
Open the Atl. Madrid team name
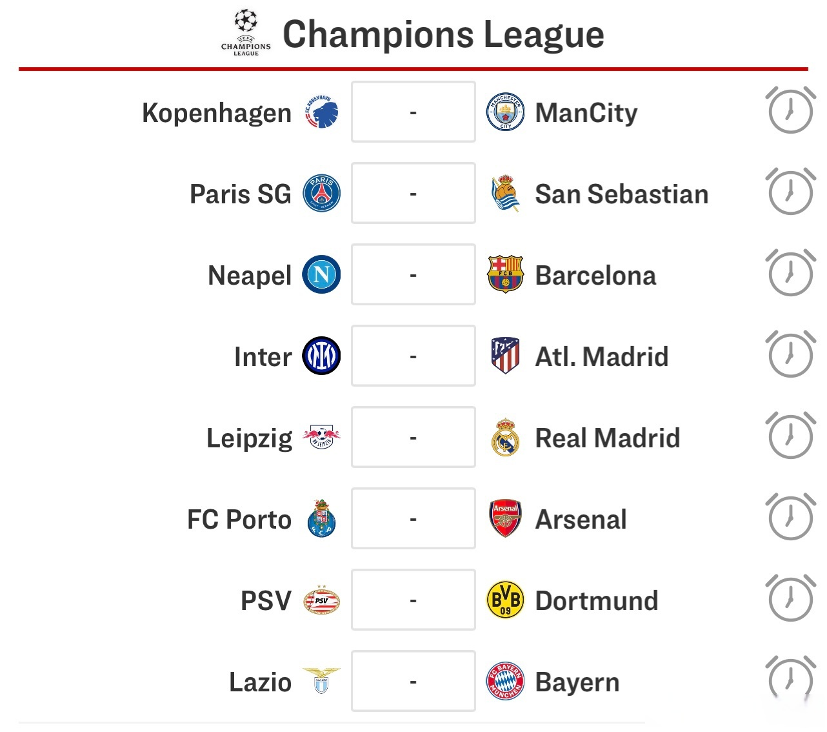click(601, 356)
